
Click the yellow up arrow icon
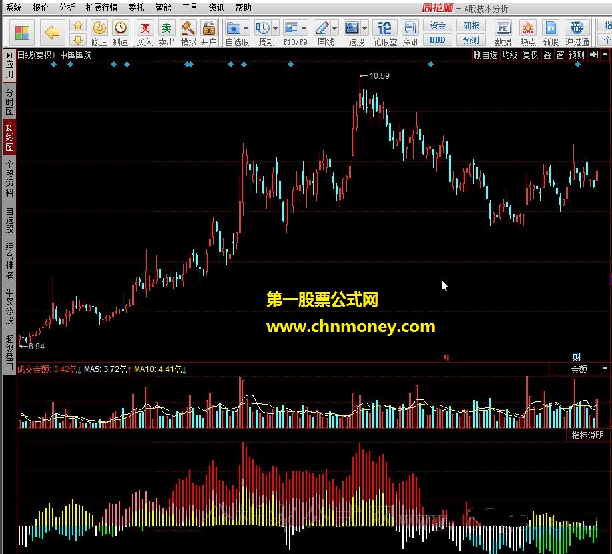78,26
